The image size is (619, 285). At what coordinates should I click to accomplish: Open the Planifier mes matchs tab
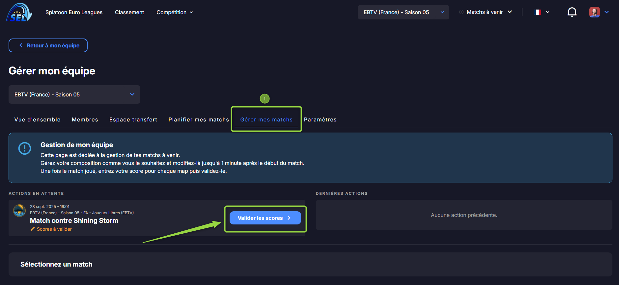(x=198, y=119)
